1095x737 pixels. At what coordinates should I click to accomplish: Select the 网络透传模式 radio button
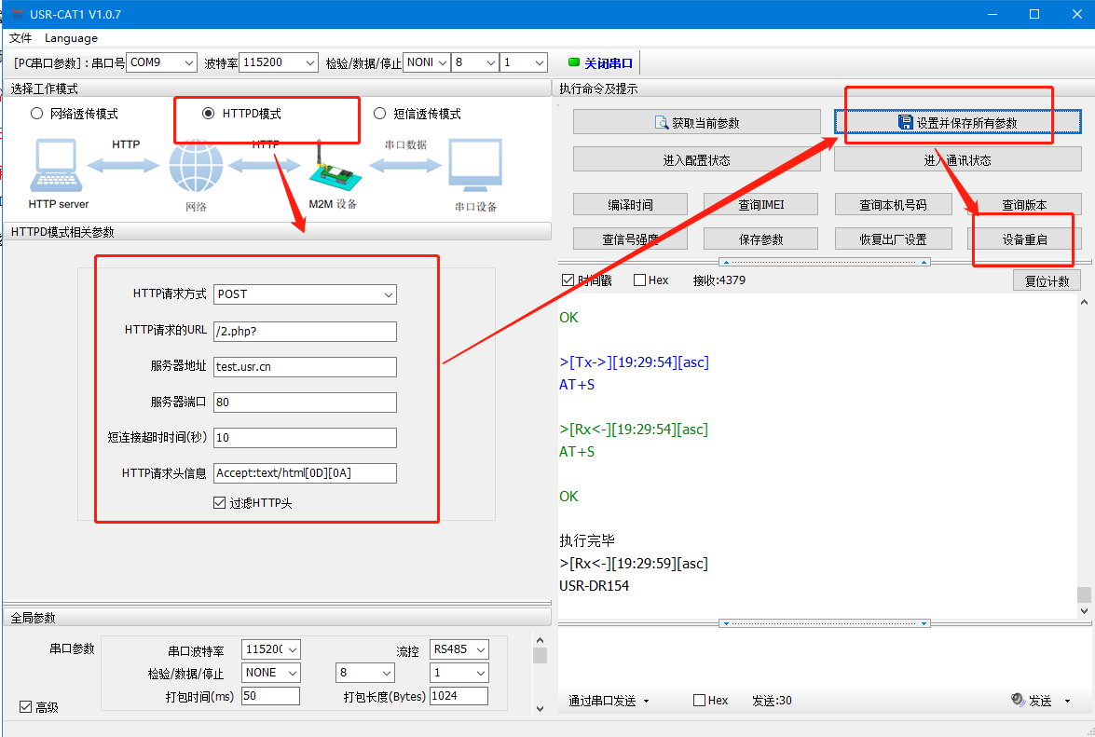(37, 114)
